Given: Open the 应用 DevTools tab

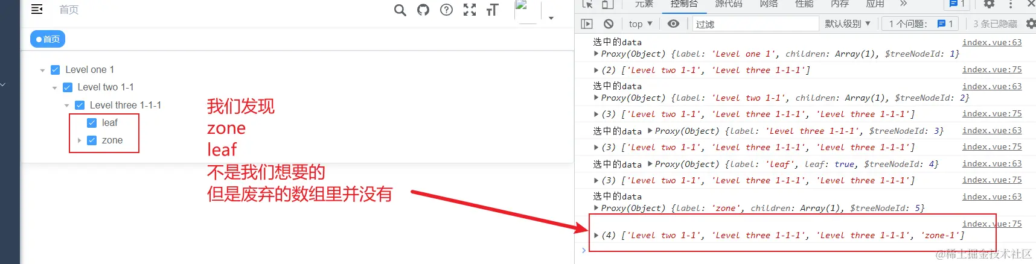Looking at the screenshot, I should [875, 4].
